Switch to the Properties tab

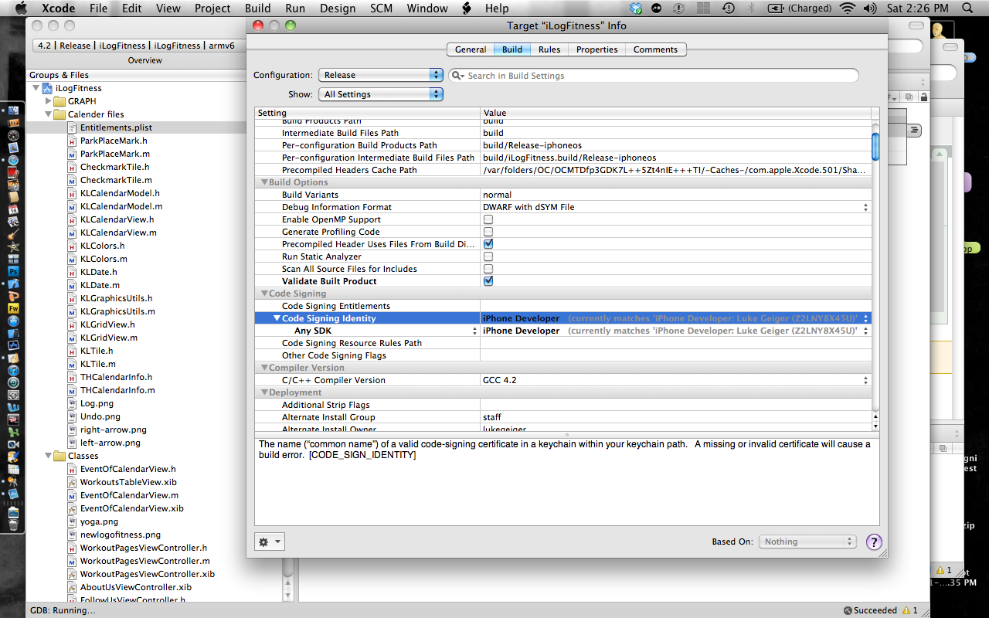pos(596,49)
